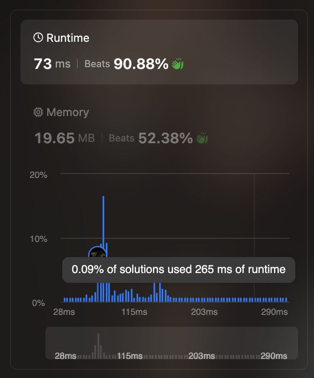Image resolution: width=314 pixels, height=378 pixels.
Task: Click the 0.09% of solutions tooltip
Action: 179,270
